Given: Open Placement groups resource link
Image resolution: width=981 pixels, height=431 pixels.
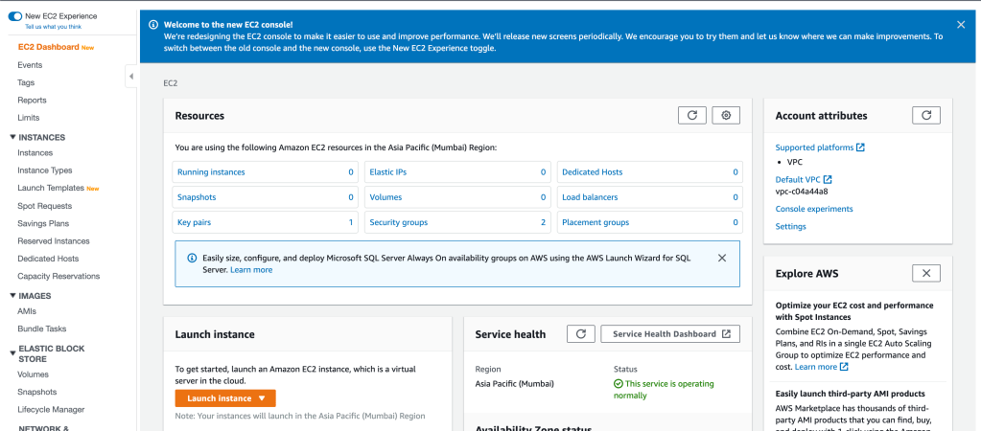Looking at the screenshot, I should click(596, 222).
